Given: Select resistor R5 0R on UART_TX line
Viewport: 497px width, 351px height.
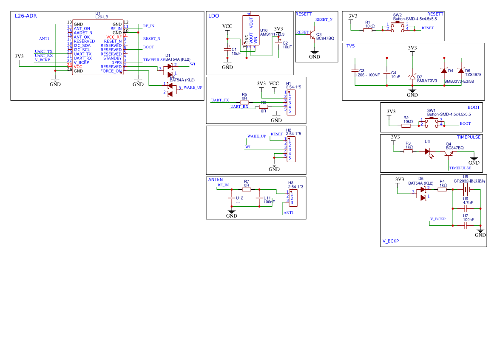Looking at the screenshot, I should click(x=244, y=103).
